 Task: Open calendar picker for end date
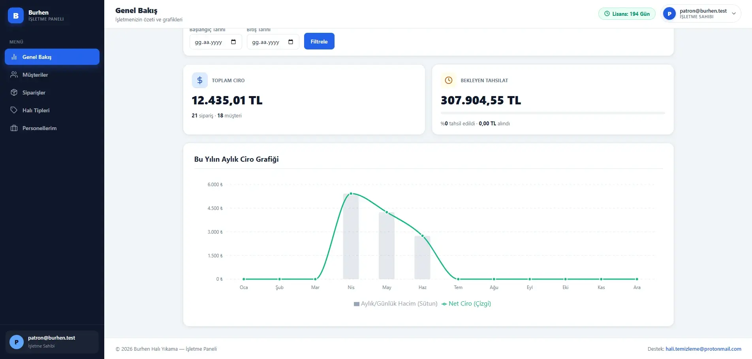[x=291, y=42]
